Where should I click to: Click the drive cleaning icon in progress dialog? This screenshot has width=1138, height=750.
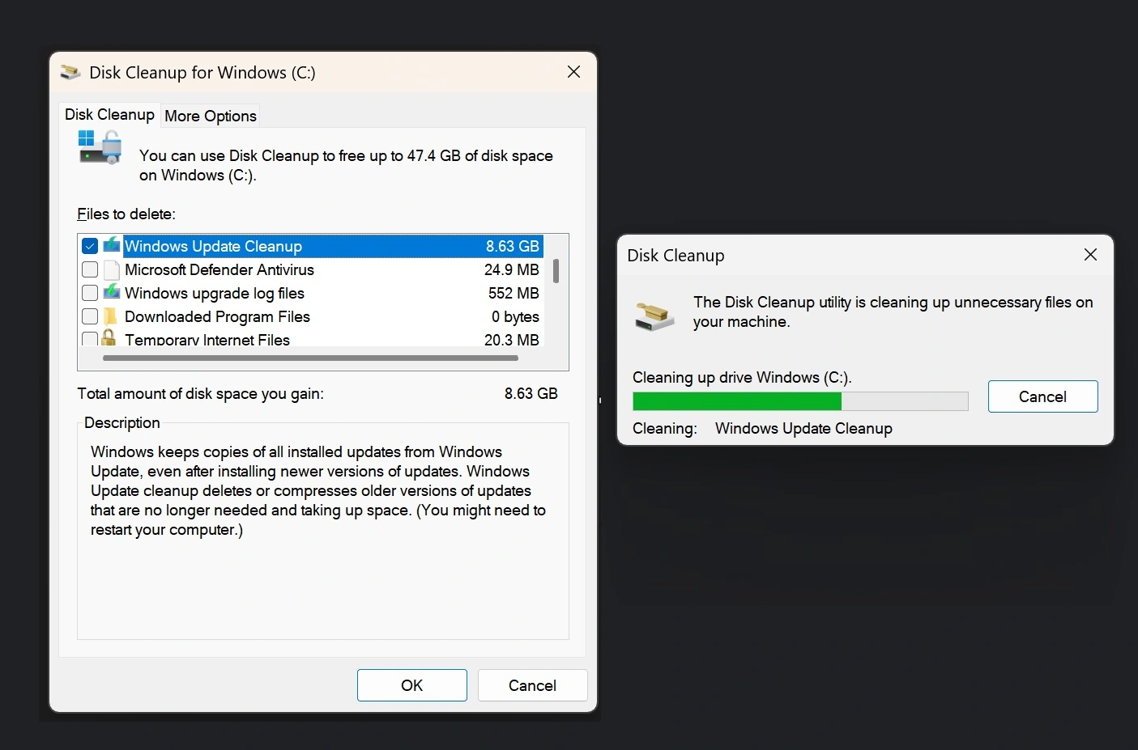pyautogui.click(x=654, y=315)
